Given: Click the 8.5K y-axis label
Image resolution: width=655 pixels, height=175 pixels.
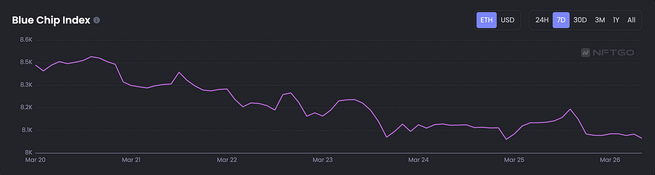Looking at the screenshot, I should click(x=26, y=63).
